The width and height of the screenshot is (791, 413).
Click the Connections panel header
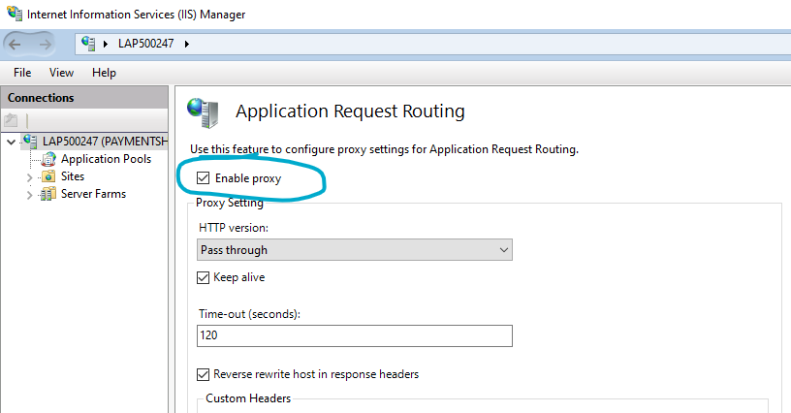coord(84,97)
